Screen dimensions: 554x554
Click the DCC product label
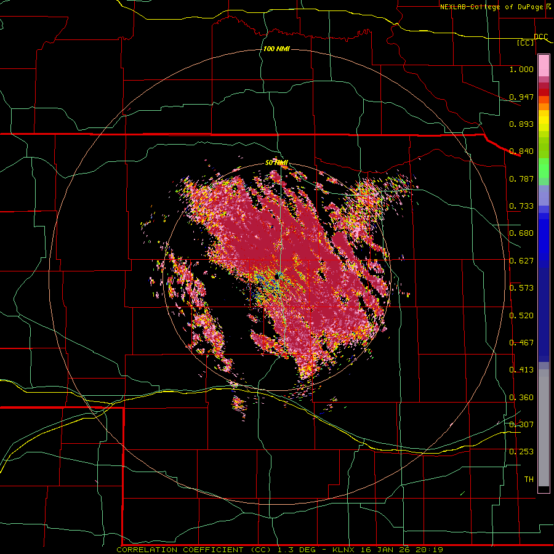[x=541, y=36]
